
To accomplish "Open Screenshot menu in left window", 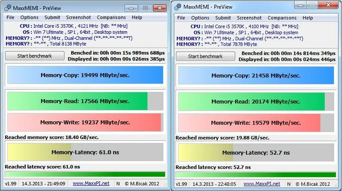I will [78, 17].
